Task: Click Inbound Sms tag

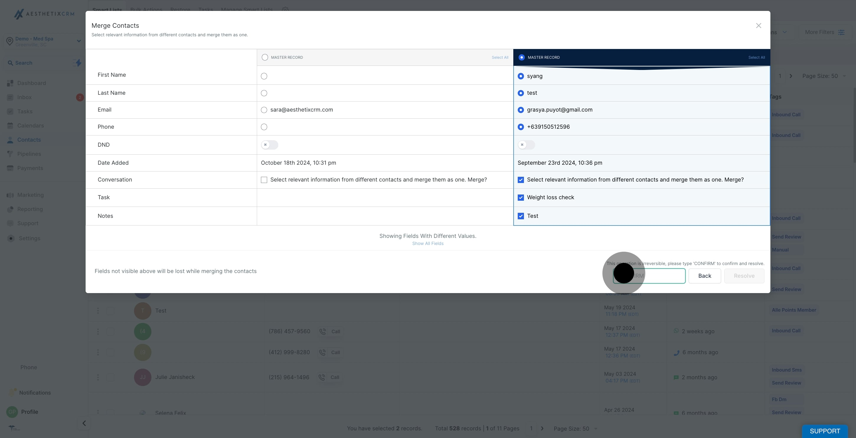Action: pyautogui.click(x=786, y=370)
